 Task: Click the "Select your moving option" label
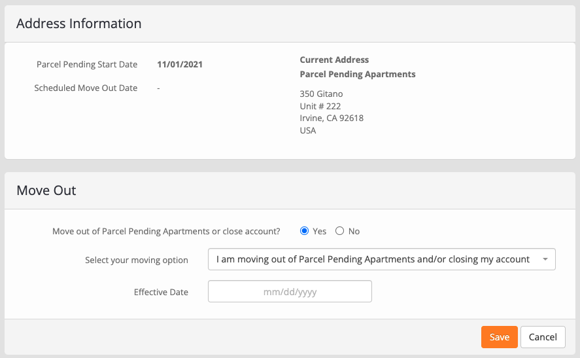[137, 260]
